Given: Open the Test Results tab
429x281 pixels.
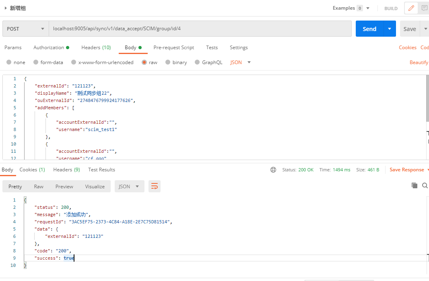Looking at the screenshot, I should 101,170.
